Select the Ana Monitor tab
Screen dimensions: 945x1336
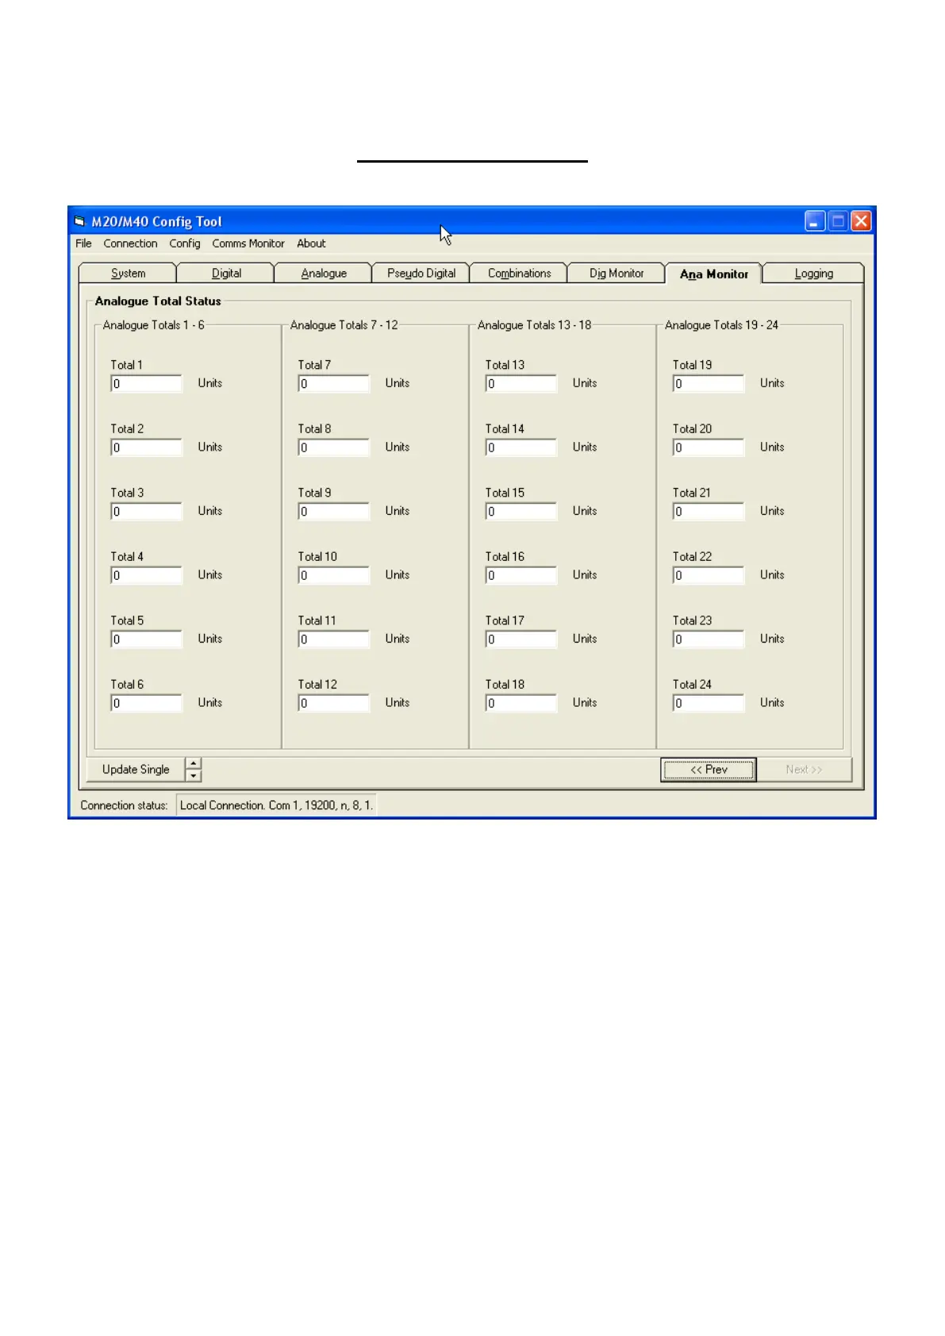(714, 274)
